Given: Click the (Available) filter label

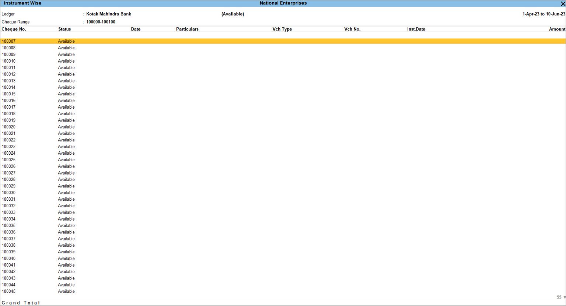Looking at the screenshot, I should (233, 14).
